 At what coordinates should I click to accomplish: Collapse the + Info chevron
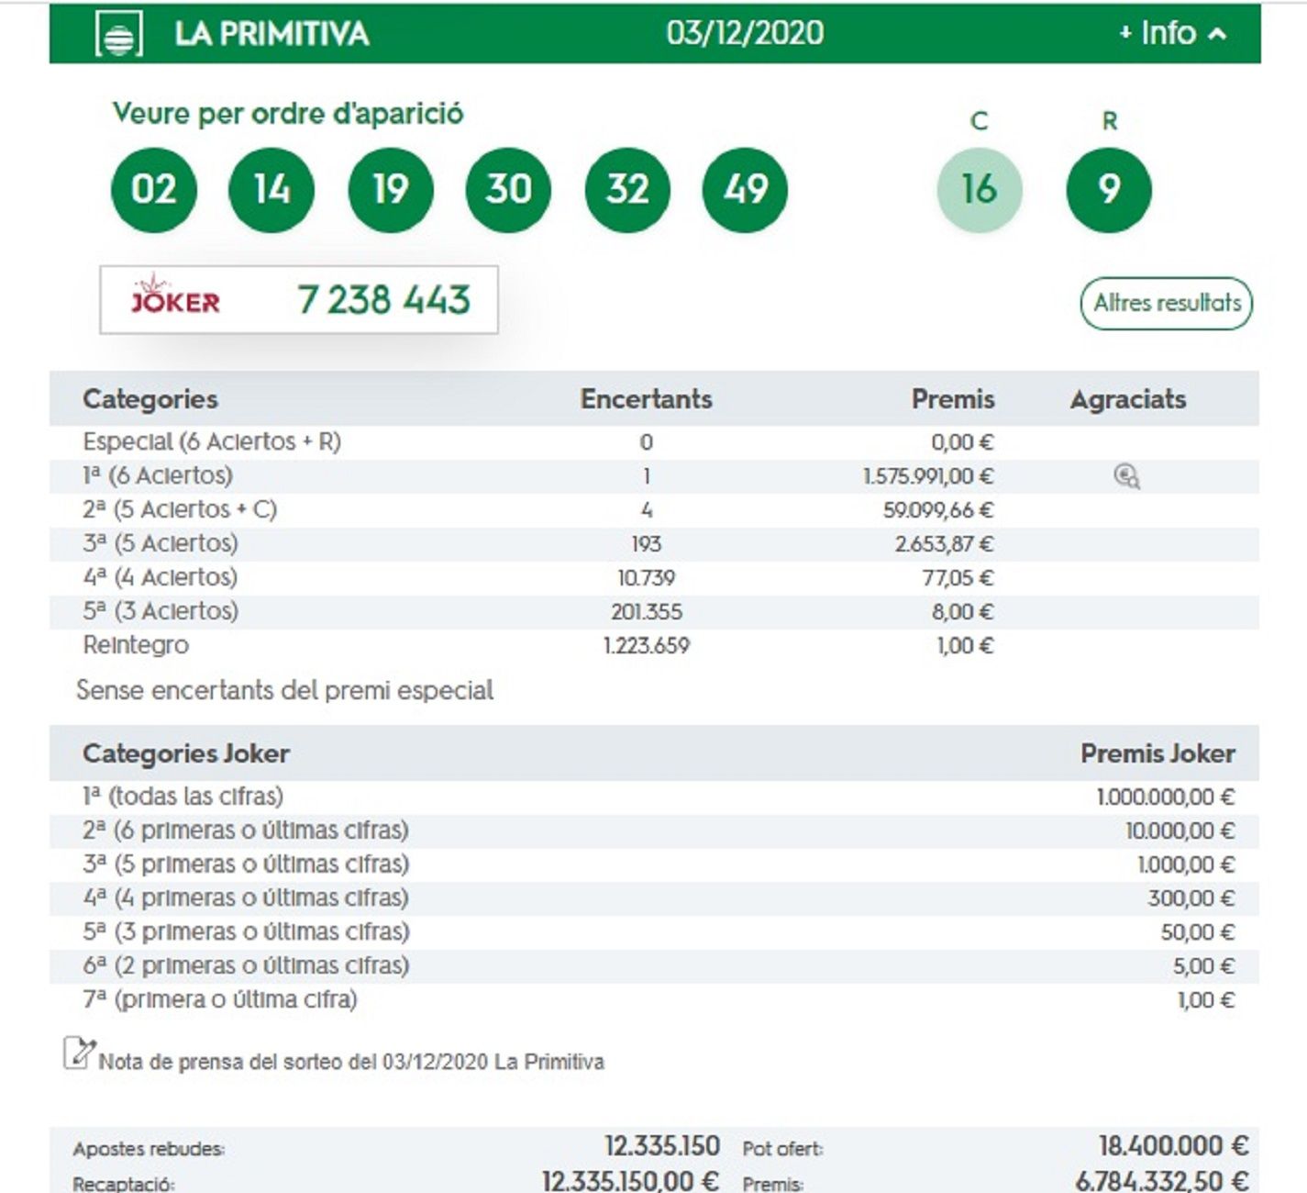tap(1217, 34)
